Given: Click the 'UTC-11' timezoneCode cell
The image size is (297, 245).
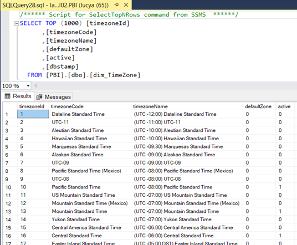Looking at the screenshot, I should (90, 122).
